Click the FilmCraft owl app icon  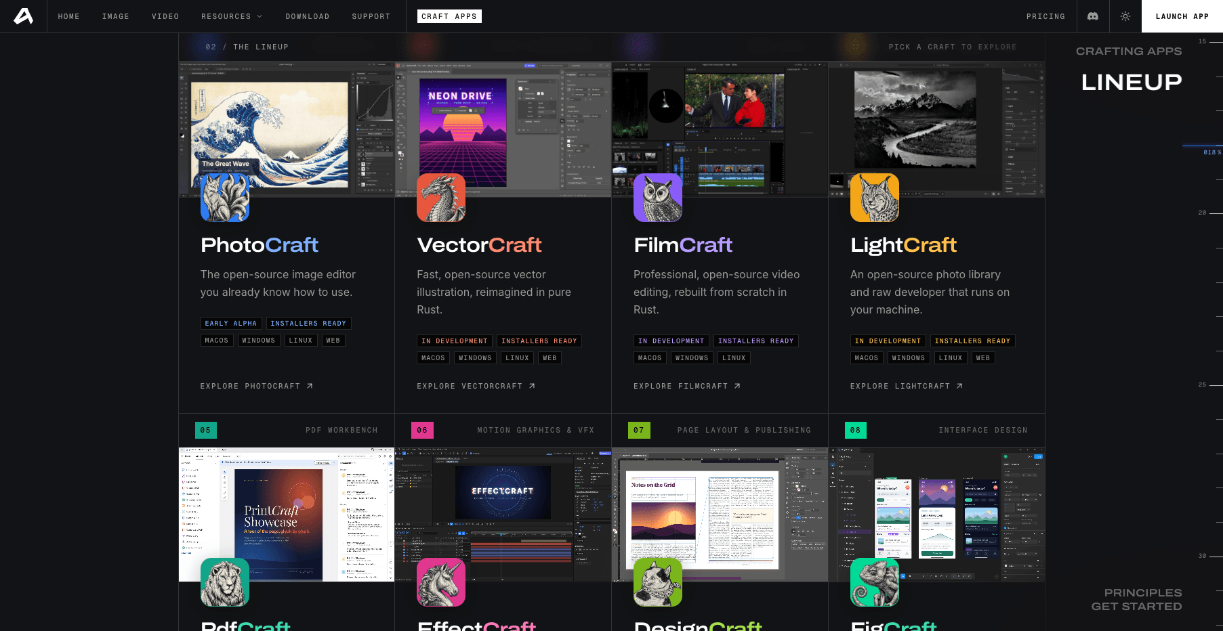pyautogui.click(x=658, y=198)
